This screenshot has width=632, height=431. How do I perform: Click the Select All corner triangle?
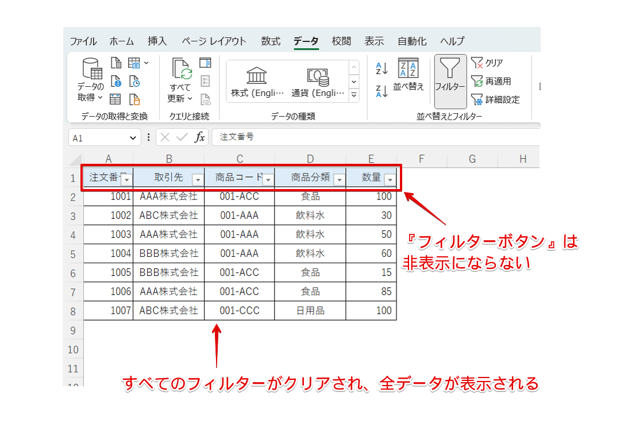tap(76, 160)
